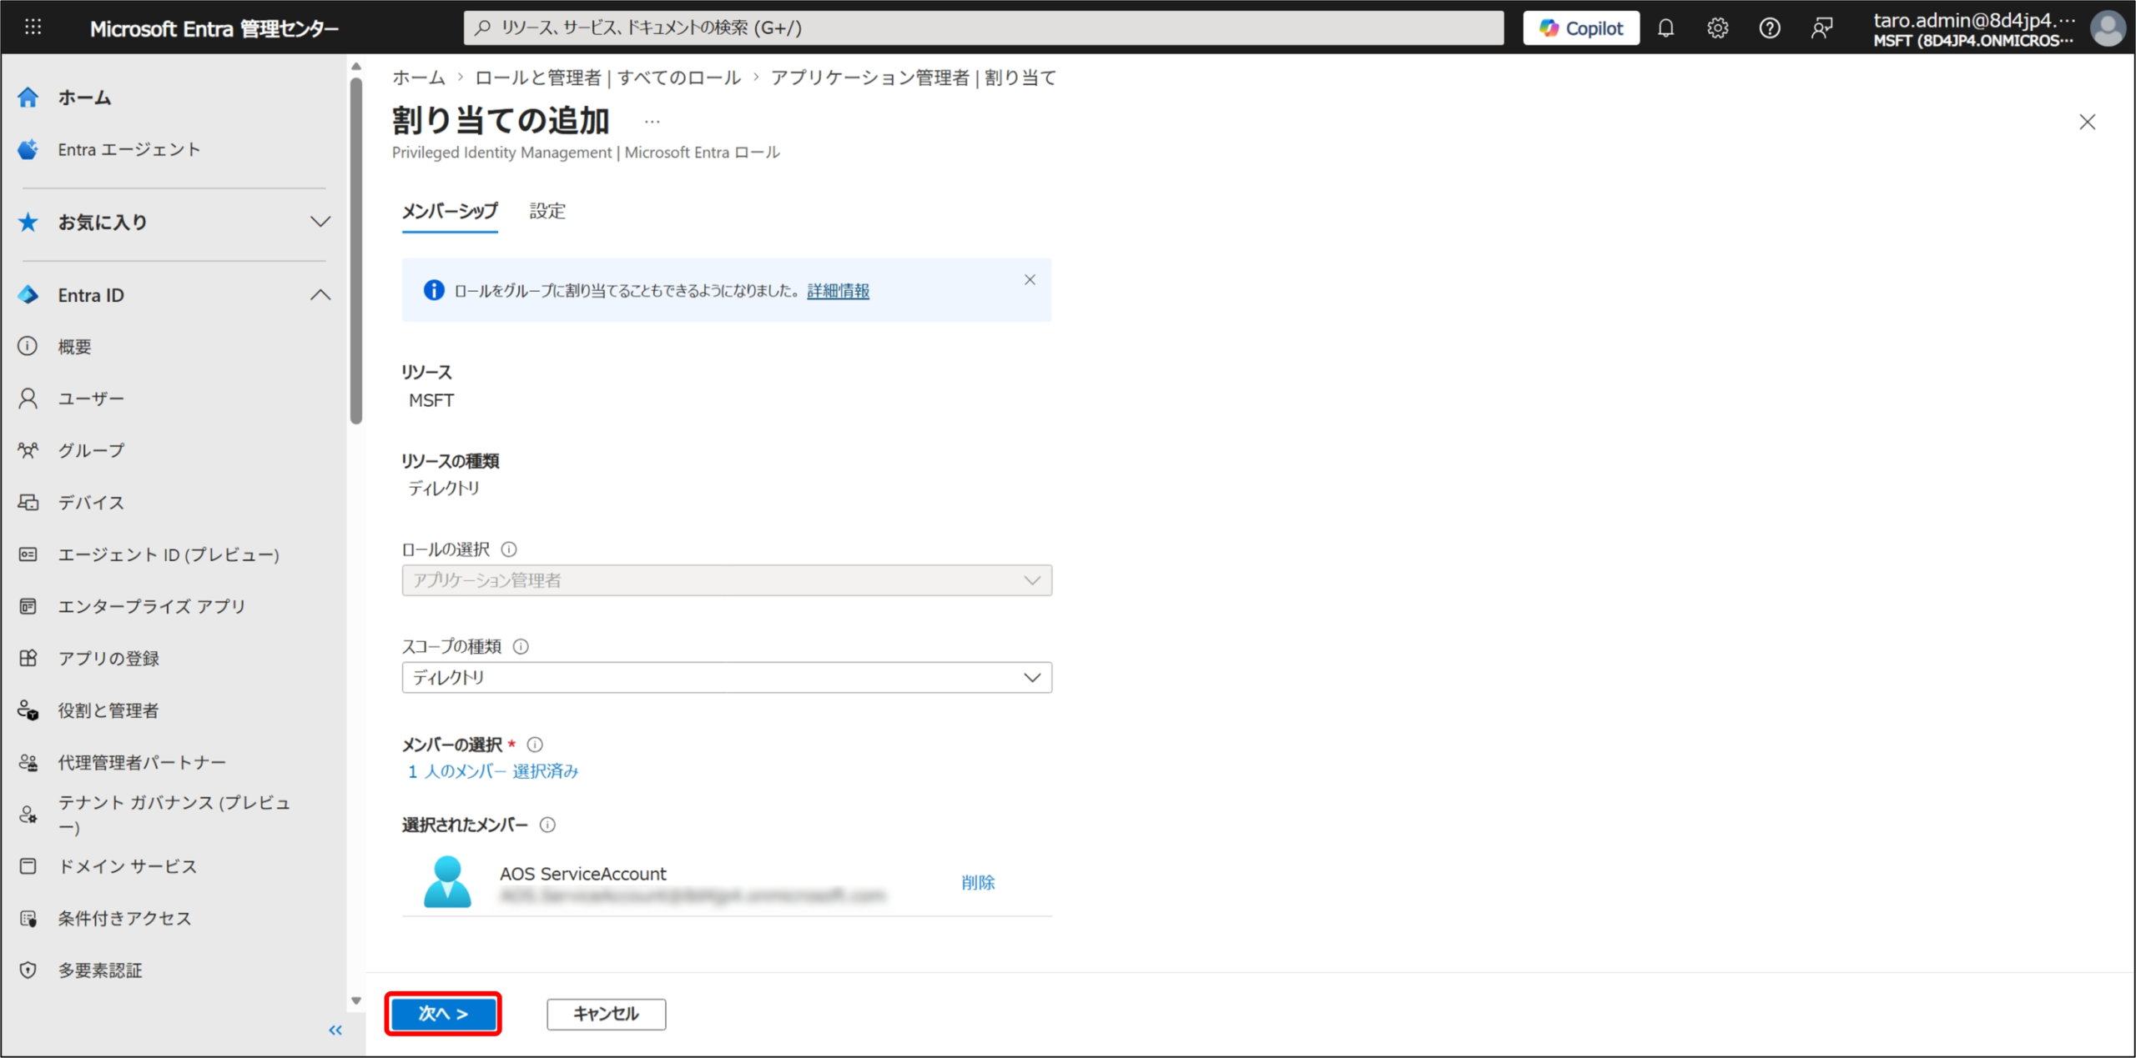Click the top search box

coord(983,28)
